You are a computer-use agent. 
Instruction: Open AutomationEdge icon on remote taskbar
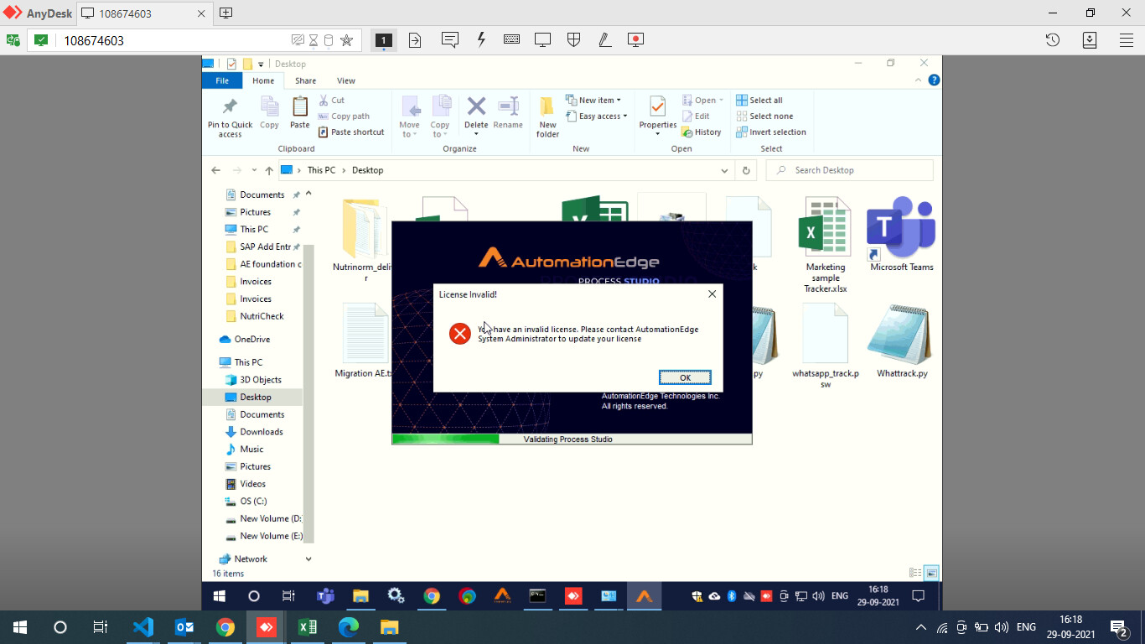click(644, 596)
